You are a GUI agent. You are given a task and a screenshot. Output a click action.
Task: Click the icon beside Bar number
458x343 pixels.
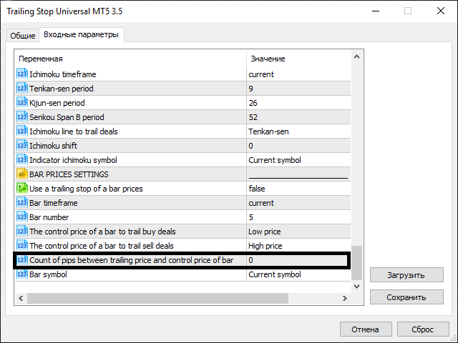point(22,217)
